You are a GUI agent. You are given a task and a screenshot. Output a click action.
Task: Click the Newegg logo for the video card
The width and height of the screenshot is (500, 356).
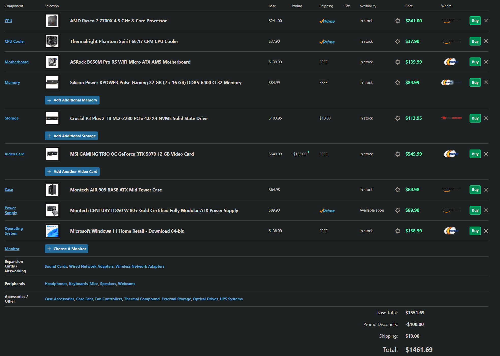[x=451, y=154]
